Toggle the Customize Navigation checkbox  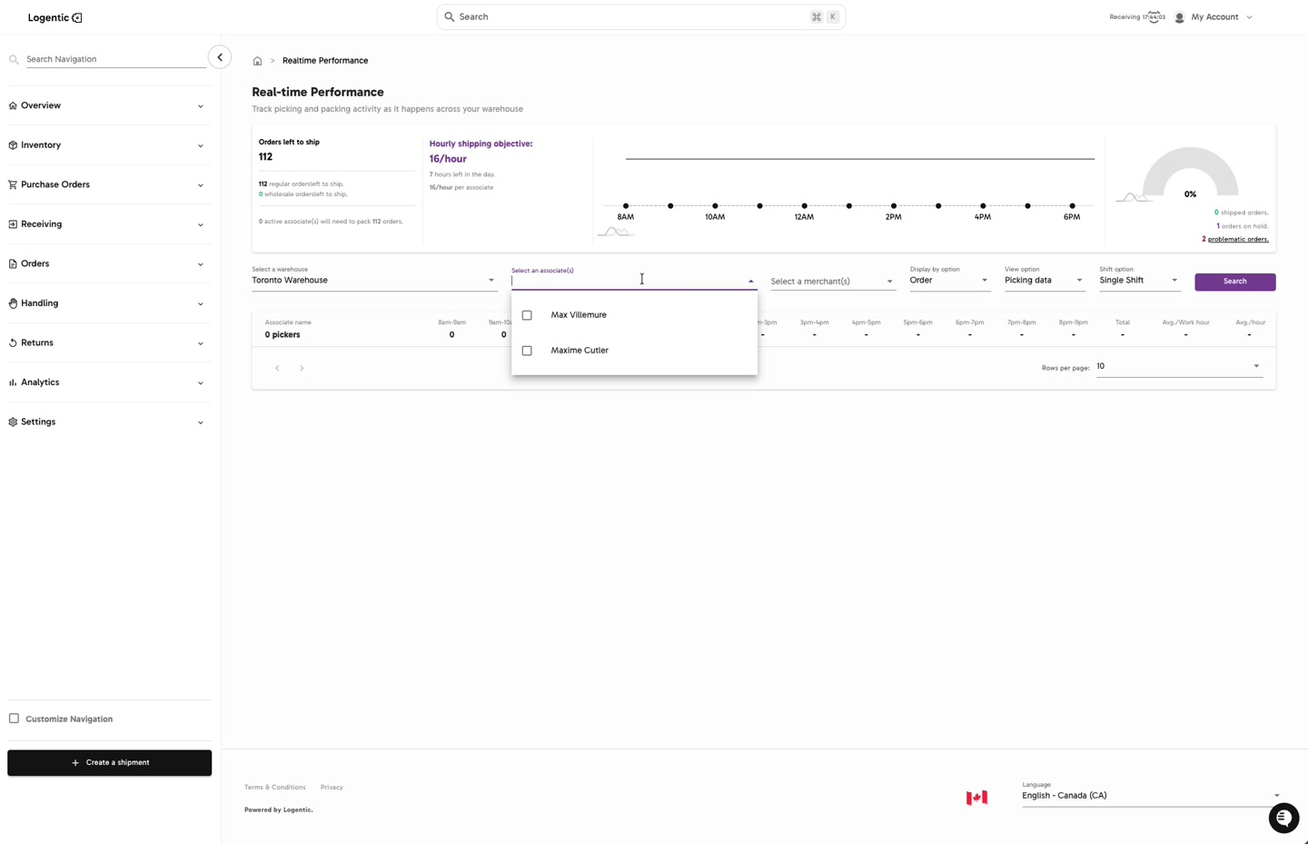14,719
